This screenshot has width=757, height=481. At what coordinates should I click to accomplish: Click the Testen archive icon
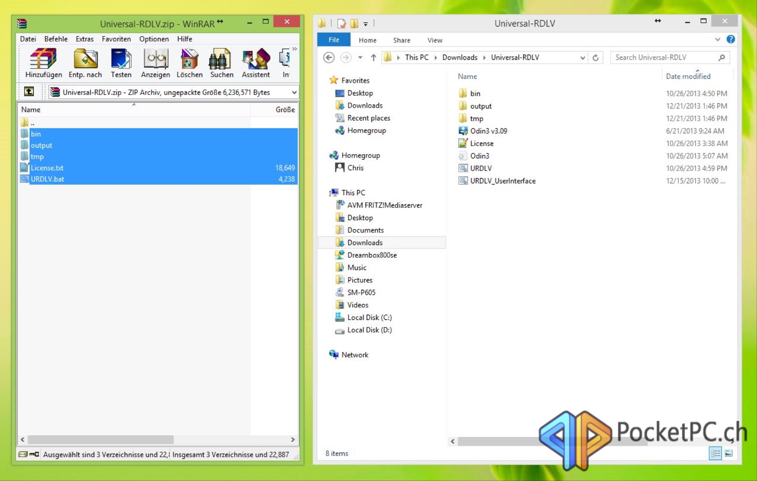[x=121, y=63]
